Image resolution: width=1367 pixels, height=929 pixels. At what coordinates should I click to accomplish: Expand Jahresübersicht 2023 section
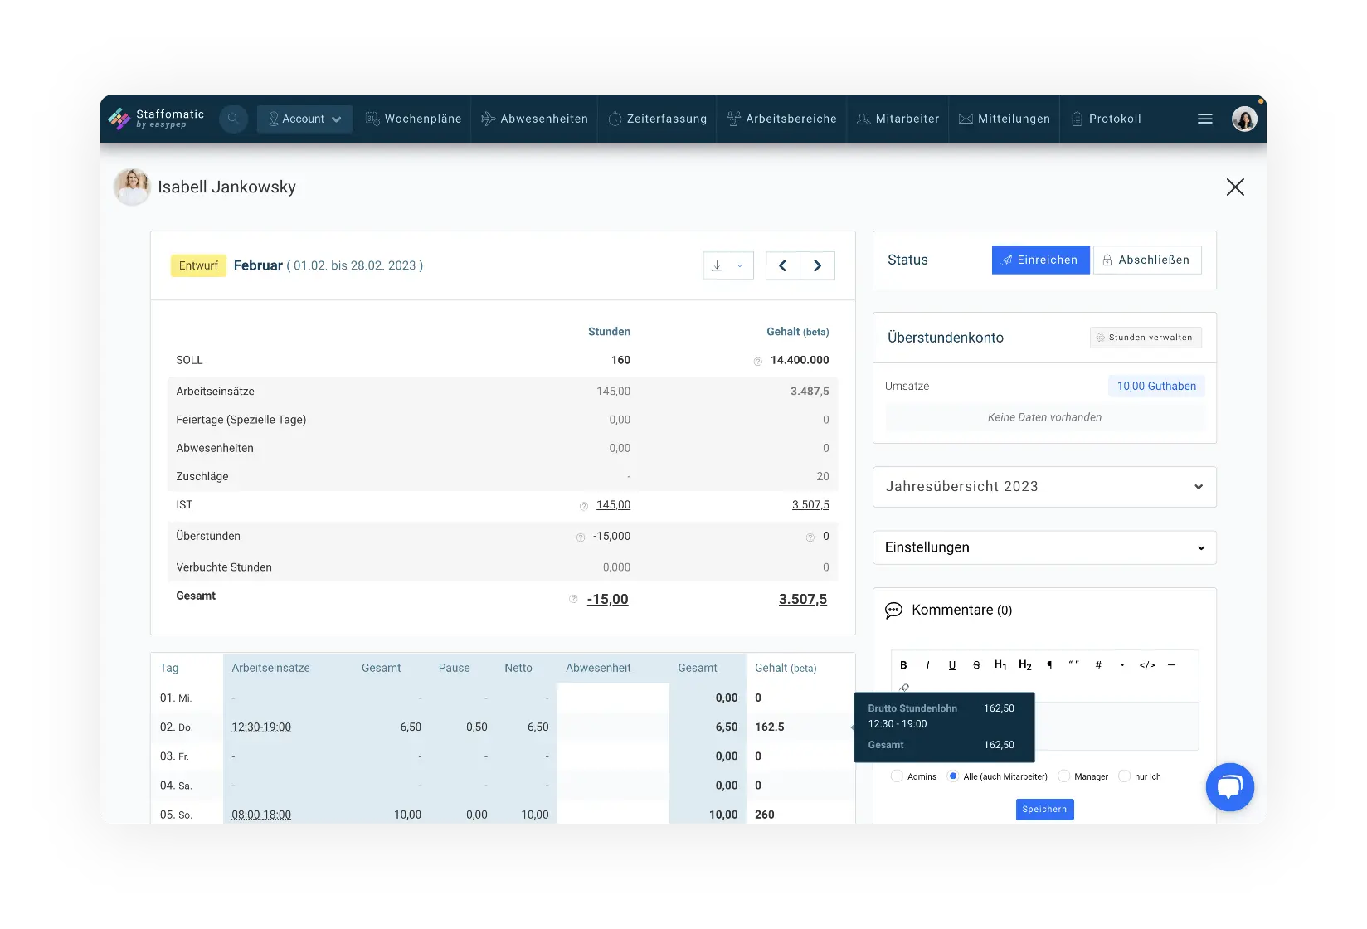coord(1044,487)
